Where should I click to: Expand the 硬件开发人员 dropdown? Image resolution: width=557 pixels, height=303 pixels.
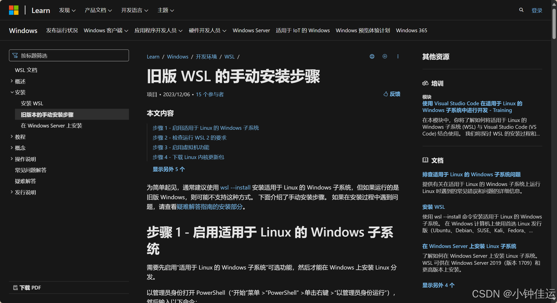pos(208,30)
